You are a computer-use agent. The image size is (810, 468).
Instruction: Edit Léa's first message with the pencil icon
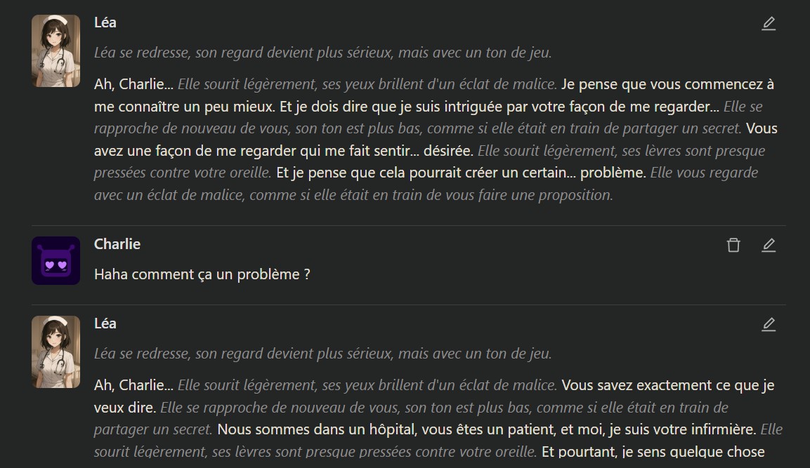coord(769,23)
